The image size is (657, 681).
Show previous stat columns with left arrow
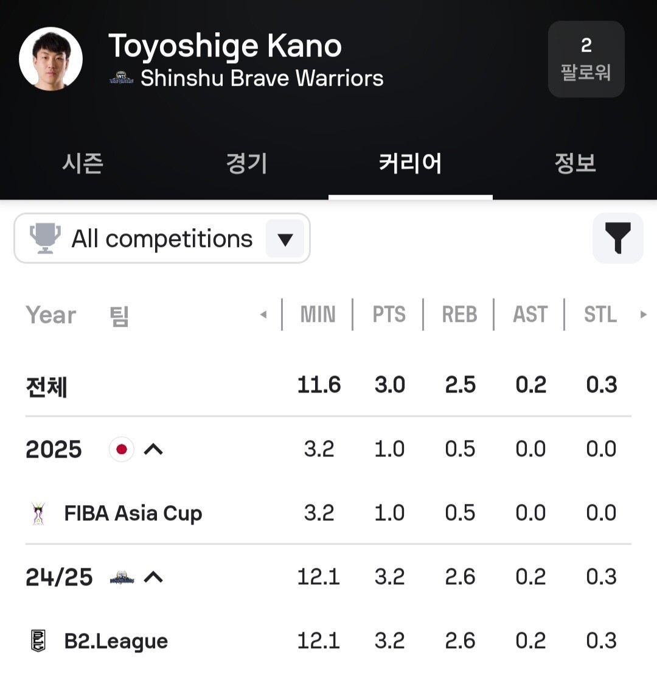[263, 315]
